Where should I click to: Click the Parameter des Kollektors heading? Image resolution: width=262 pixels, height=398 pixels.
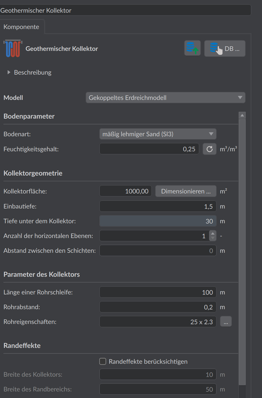pyautogui.click(x=42, y=274)
